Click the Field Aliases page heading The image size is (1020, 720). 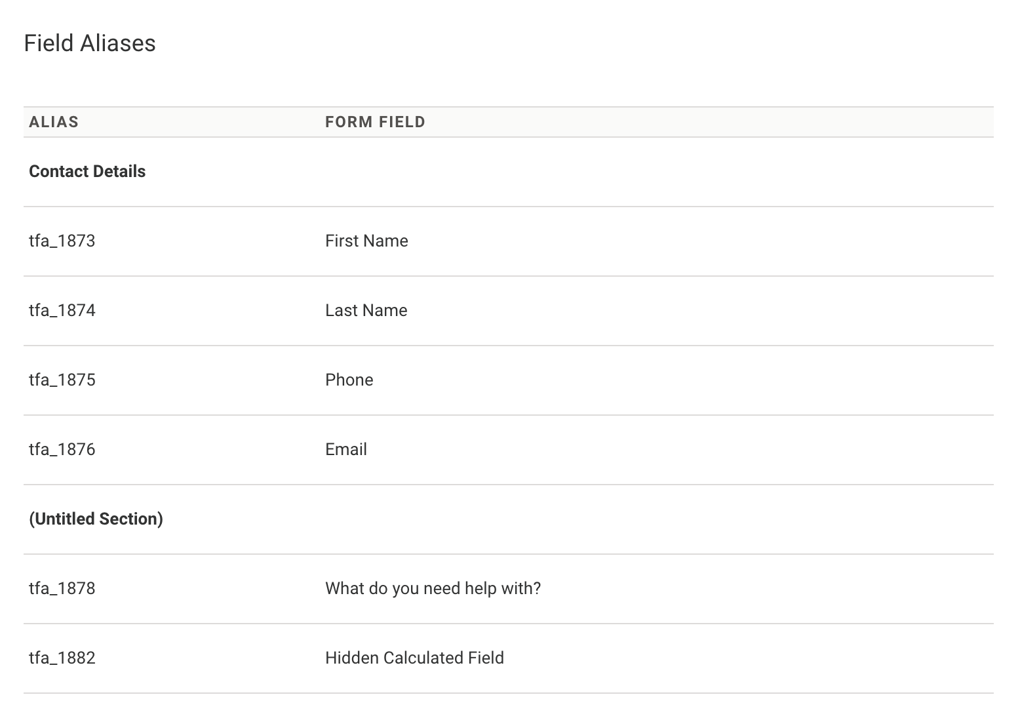coord(90,43)
